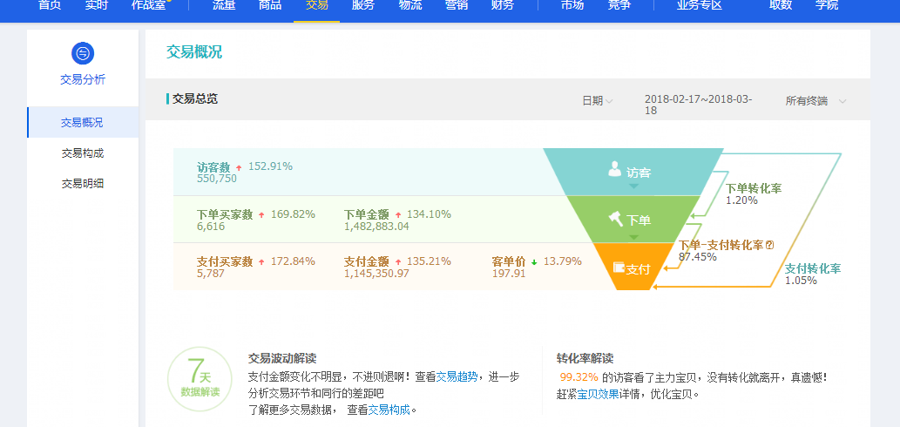The image size is (900, 427).
Task: Go to the 流量 tab
Action: pos(223,6)
